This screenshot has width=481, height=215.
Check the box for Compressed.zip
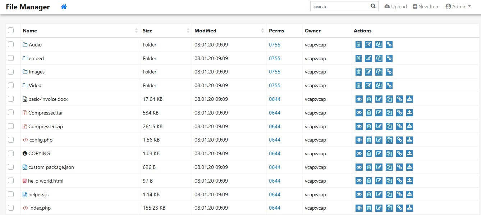tap(11, 126)
